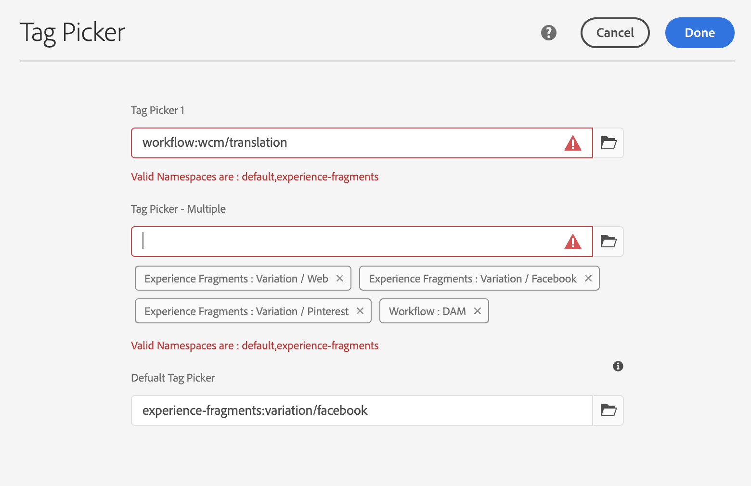Select the Workflow : DAM tag chip
Viewport: 751px width, 486px height.
tap(427, 311)
